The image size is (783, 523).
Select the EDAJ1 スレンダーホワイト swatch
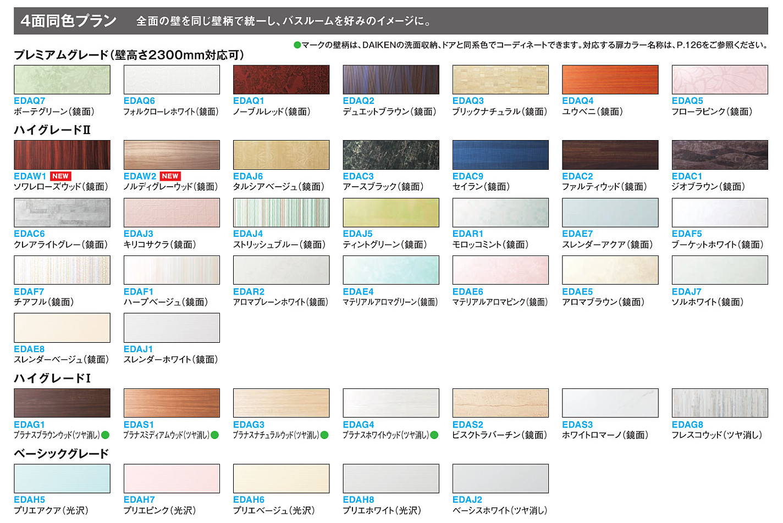coord(172,328)
